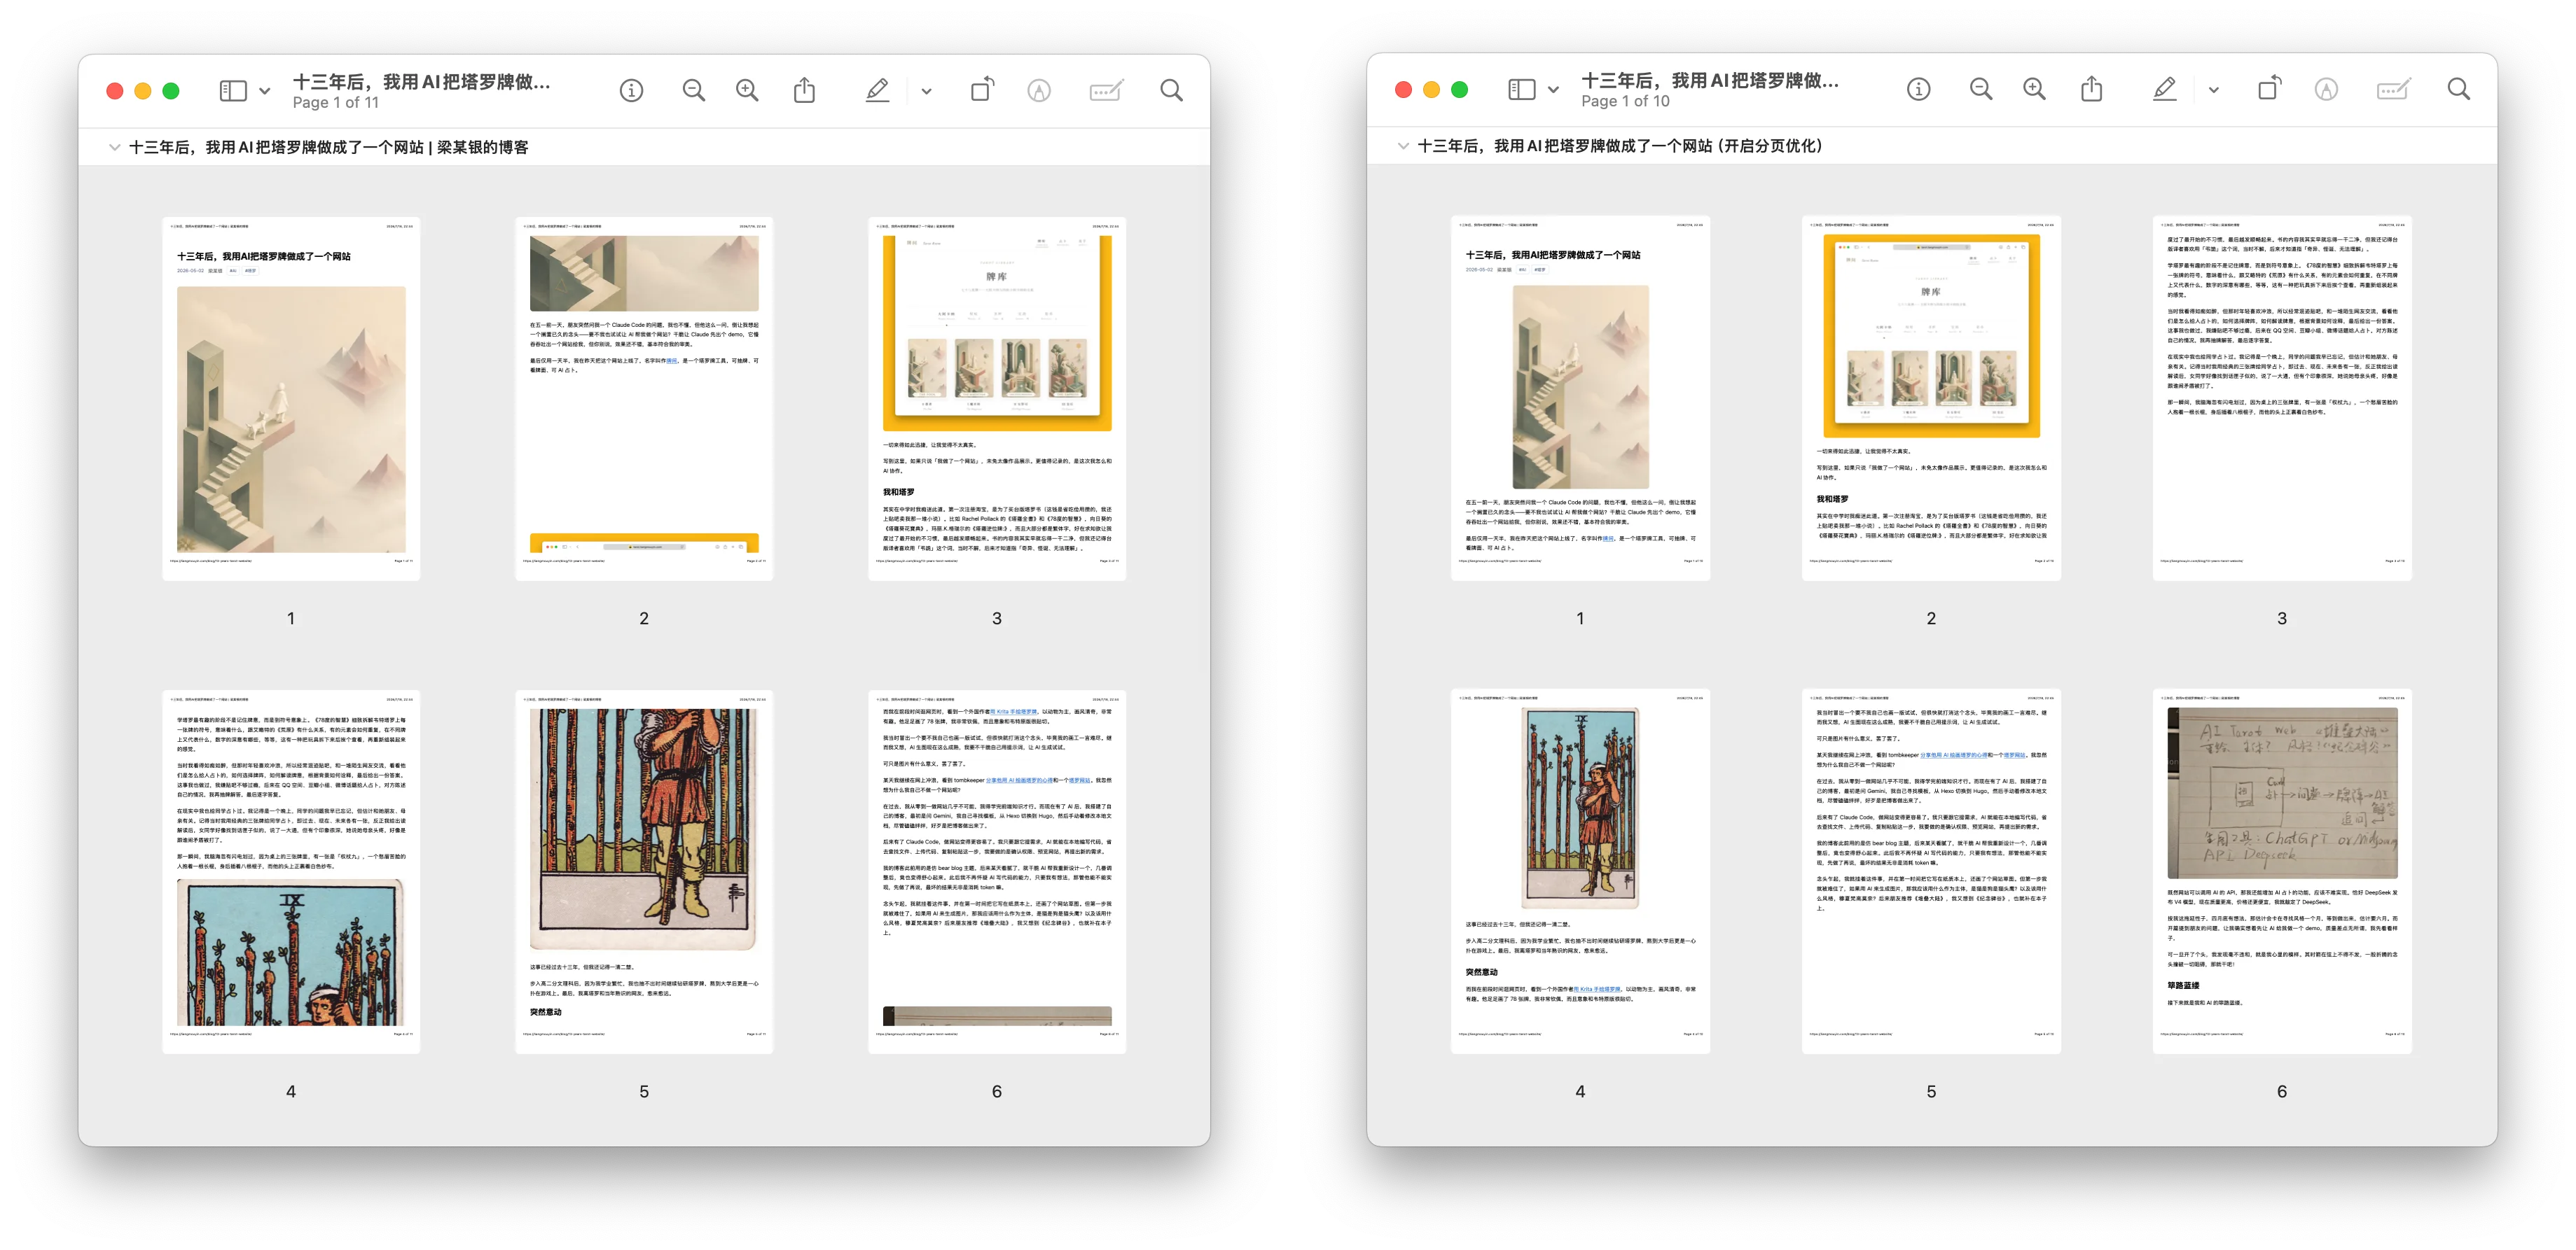Click title '梁某银的博客' in left window
2576x1250 pixels.
482,147
